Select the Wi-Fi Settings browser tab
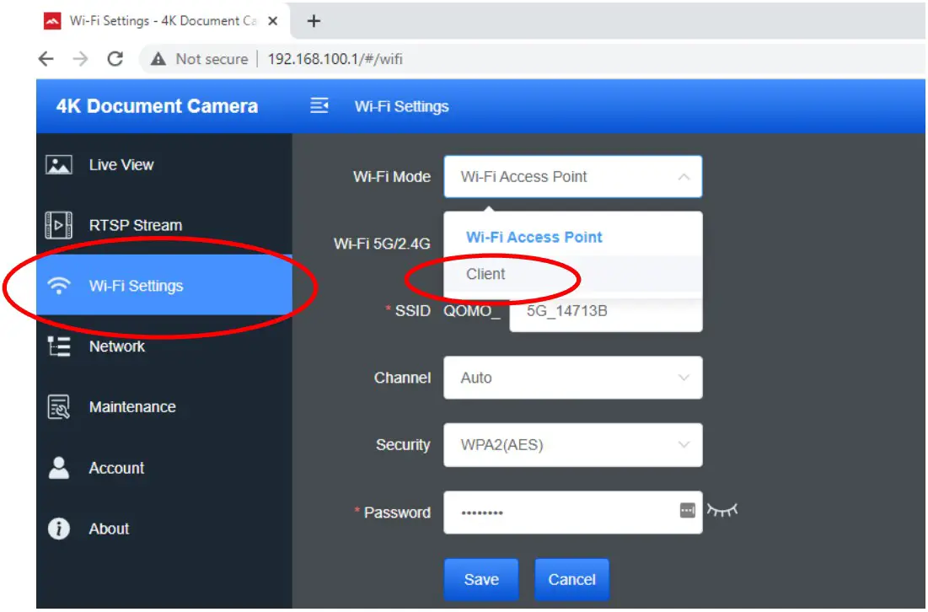928x612 pixels. point(163,21)
